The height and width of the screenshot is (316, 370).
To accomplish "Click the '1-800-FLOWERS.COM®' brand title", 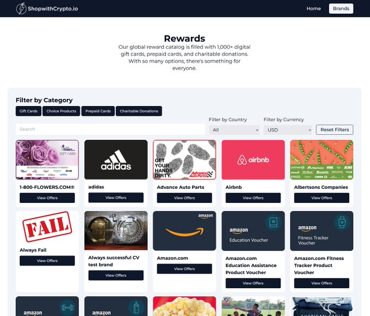I will point(47,187).
